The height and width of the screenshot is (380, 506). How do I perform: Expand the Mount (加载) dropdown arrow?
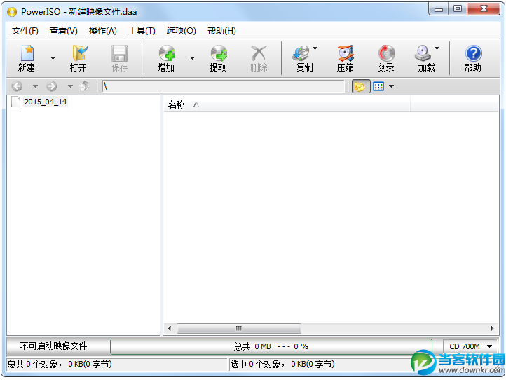(x=437, y=48)
